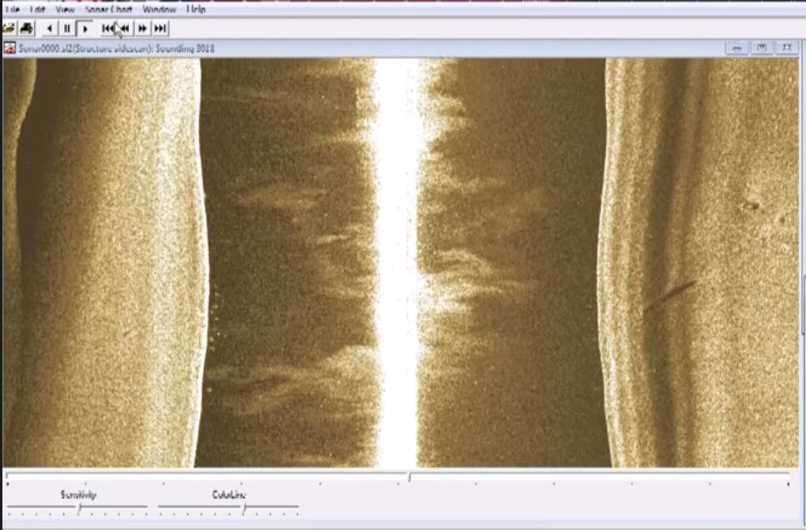The image size is (806, 530).
Task: Open the Help menu
Action: click(x=196, y=10)
